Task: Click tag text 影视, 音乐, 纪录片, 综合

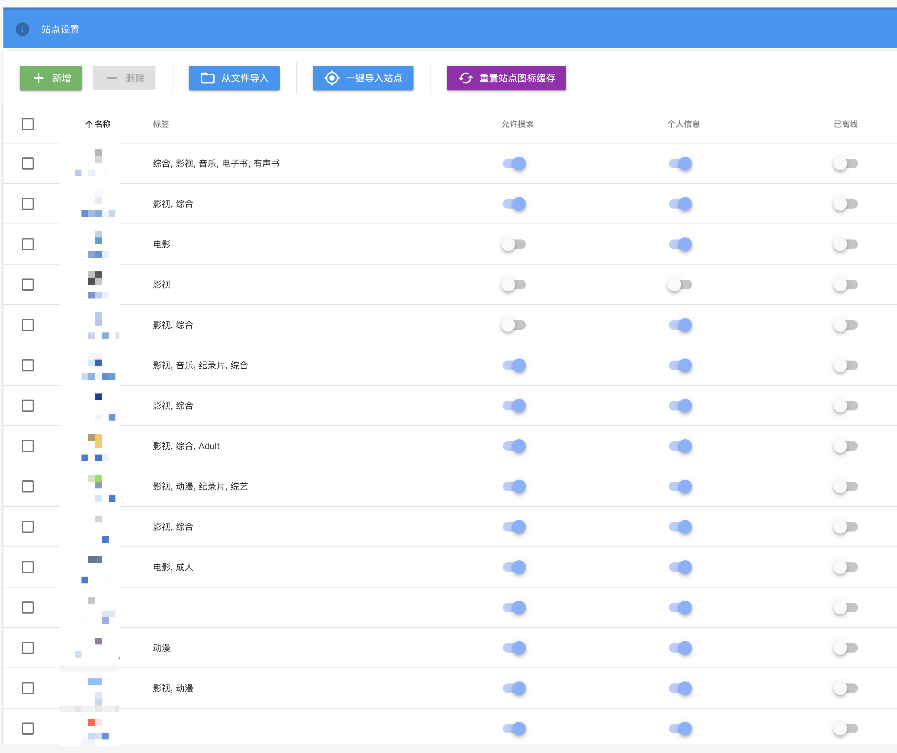Action: [200, 365]
